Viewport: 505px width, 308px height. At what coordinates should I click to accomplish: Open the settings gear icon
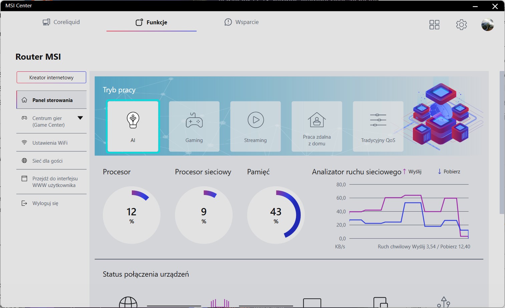pos(461,25)
